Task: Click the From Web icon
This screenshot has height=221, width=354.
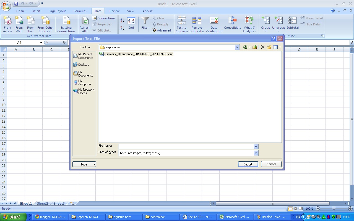Action: click(19, 24)
